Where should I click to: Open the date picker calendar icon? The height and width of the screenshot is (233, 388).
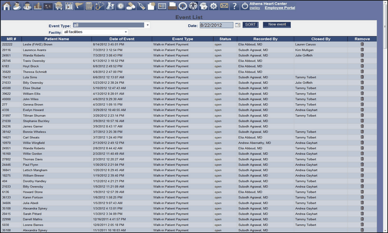pyautogui.click(x=238, y=25)
